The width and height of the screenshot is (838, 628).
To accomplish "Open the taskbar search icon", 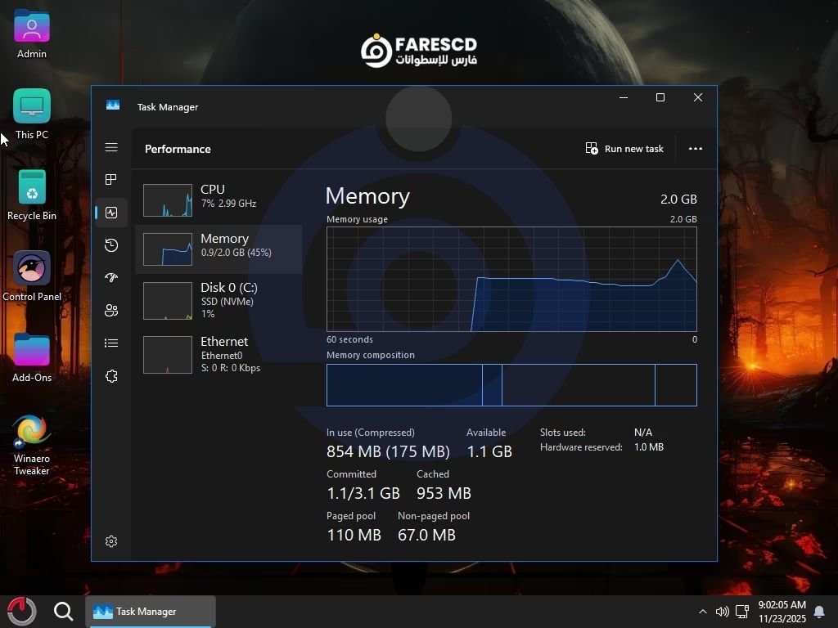I will click(x=63, y=612).
